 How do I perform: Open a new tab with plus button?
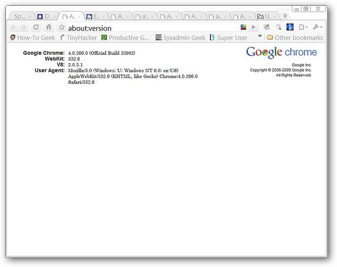pyautogui.click(x=285, y=16)
